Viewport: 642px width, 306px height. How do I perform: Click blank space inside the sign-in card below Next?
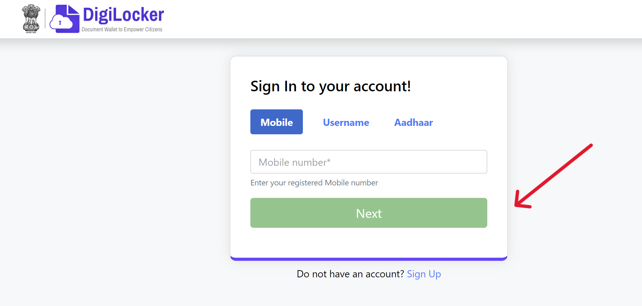point(369,243)
